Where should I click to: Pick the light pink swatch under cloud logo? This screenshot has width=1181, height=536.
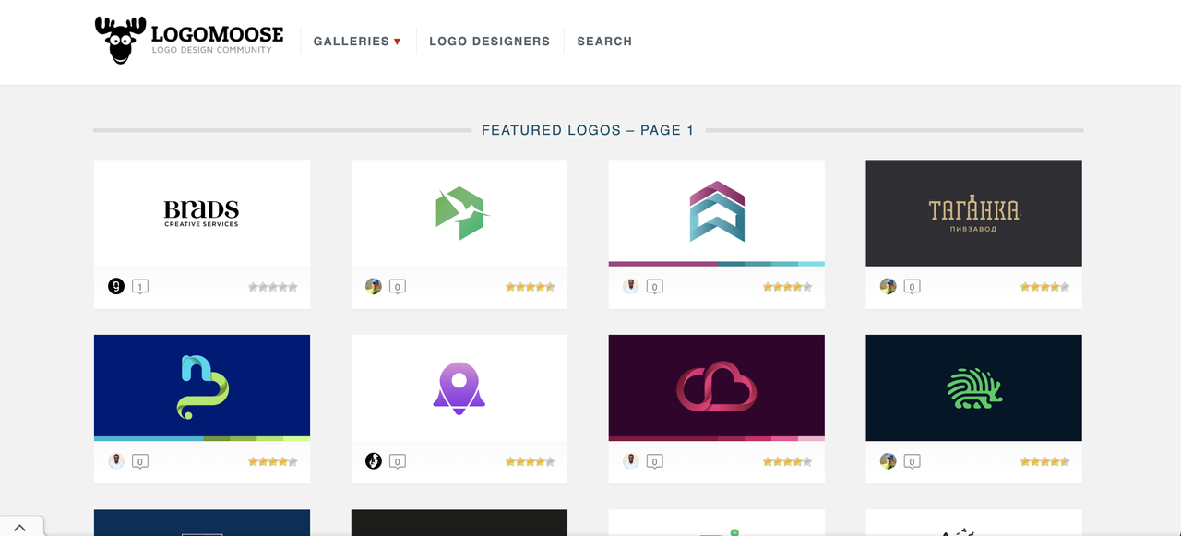(x=811, y=438)
